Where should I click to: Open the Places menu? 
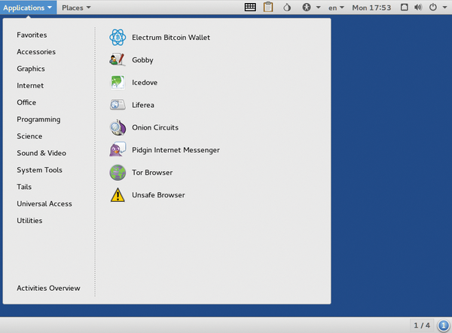(76, 8)
